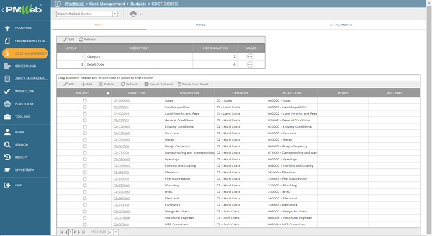Go to first page of cost codes
Image resolution: width=432 pixels, height=236 pixels.
(61, 232)
